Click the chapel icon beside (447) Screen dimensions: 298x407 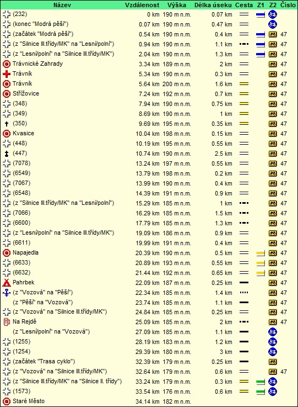(7, 154)
